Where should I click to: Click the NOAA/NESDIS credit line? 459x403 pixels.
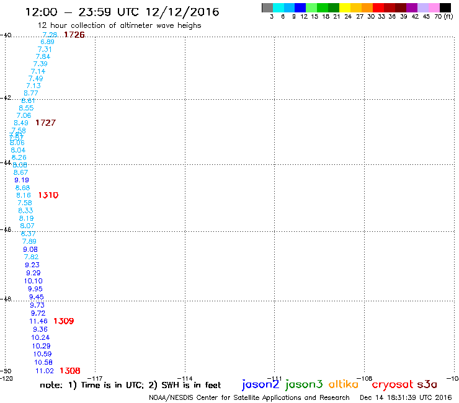point(249,397)
